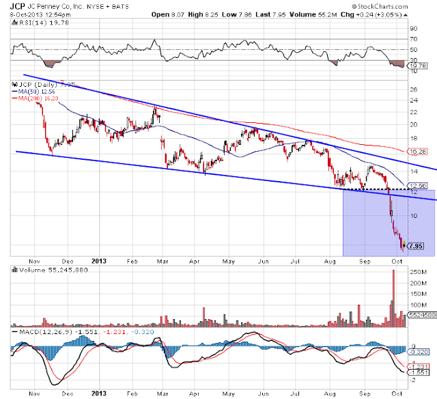Click the MA(200) 16.28 legend entry
The width and height of the screenshot is (437, 399).
pos(35,98)
